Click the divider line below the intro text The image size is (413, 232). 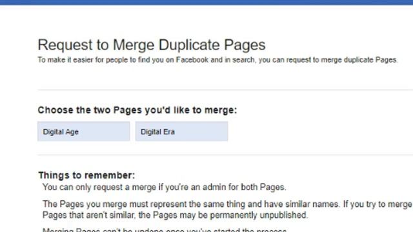[225, 90]
